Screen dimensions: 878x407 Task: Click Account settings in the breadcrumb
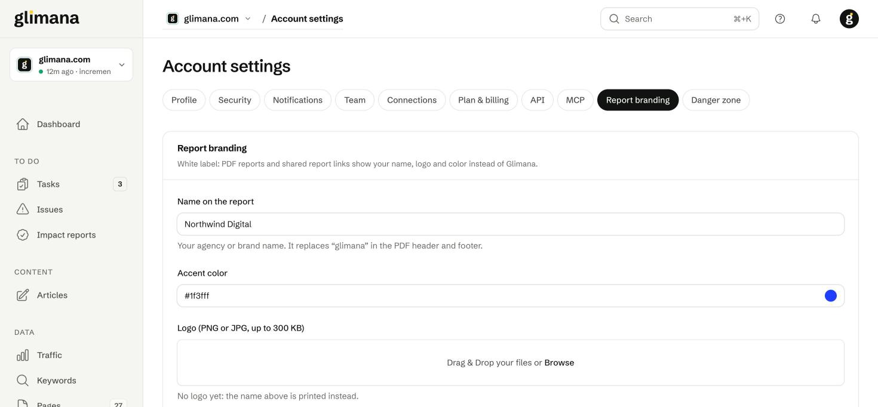click(307, 18)
